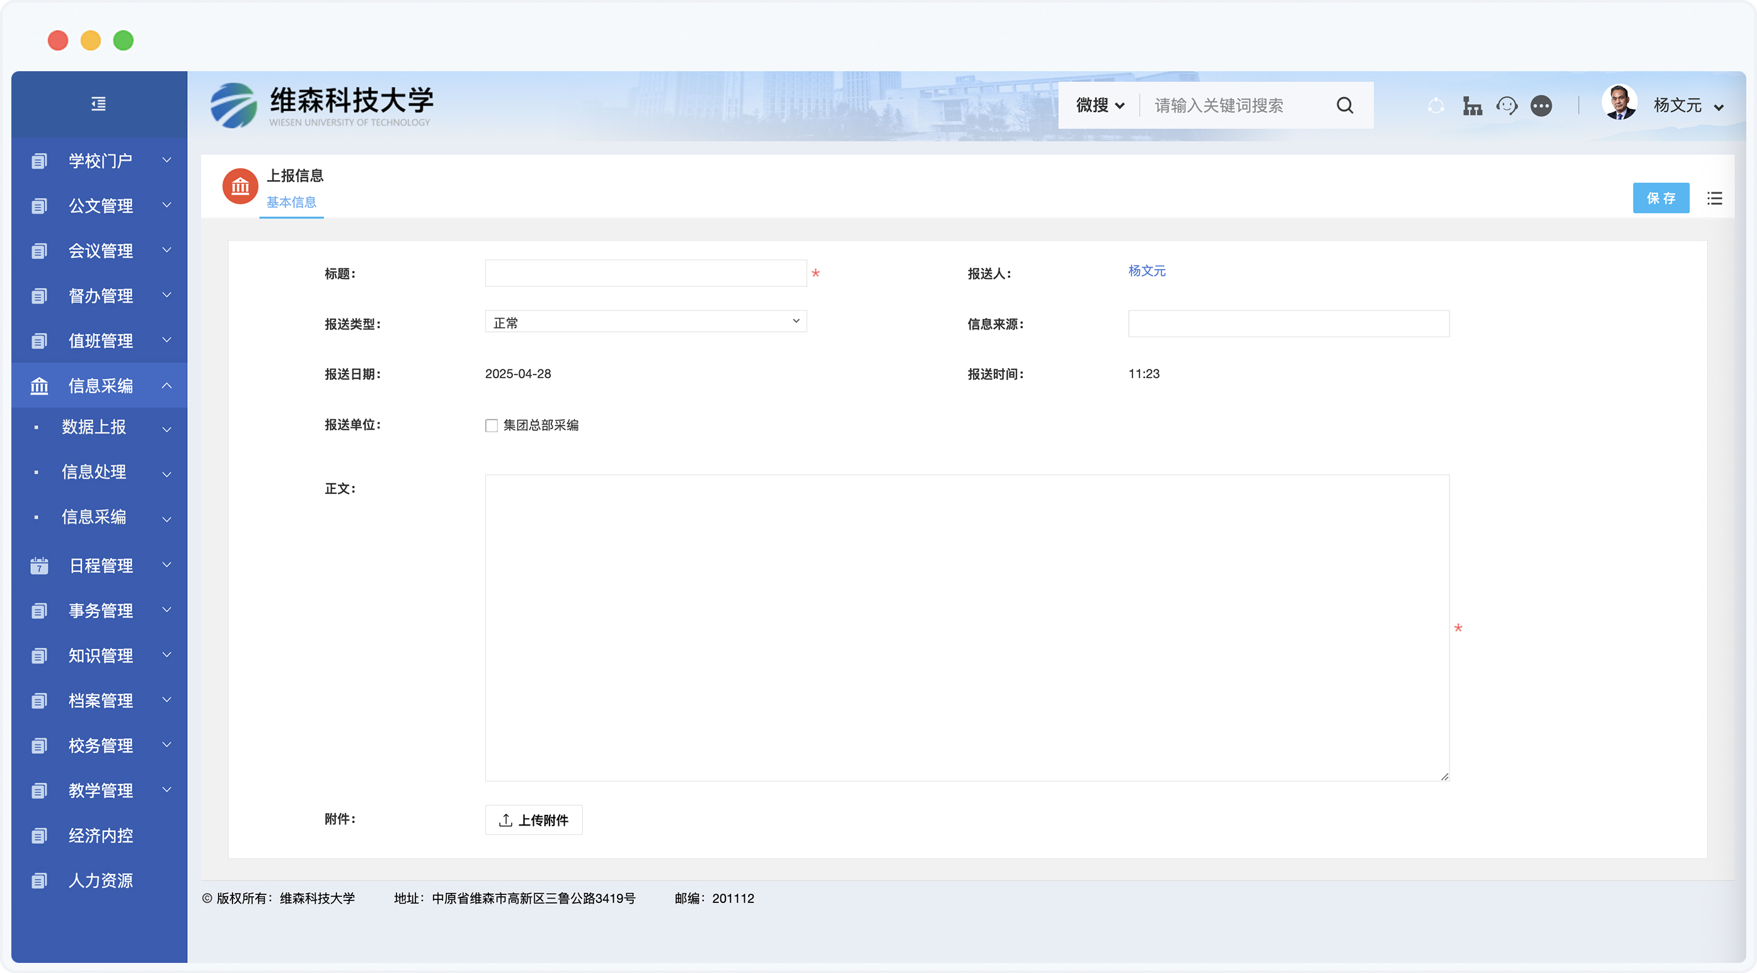Open the customer service headset icon
Viewport: 1757px width, 973px height.
(x=1507, y=106)
